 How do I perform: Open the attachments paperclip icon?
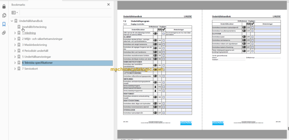click(4, 33)
